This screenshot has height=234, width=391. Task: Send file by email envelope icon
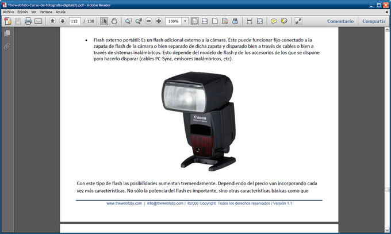(x=38, y=21)
